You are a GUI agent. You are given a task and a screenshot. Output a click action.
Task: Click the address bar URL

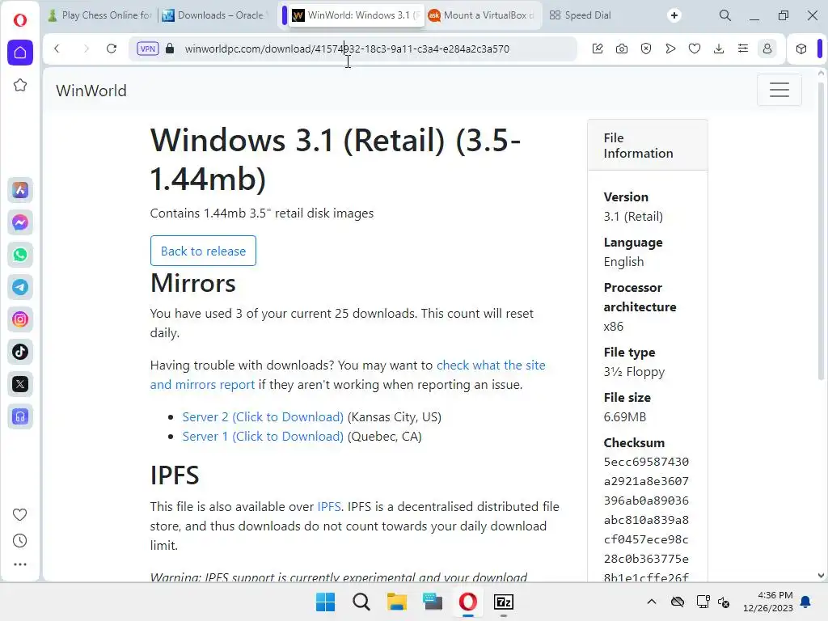pyautogui.click(x=347, y=49)
